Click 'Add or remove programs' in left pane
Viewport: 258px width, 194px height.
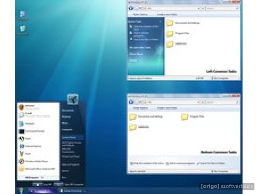click(x=140, y=34)
